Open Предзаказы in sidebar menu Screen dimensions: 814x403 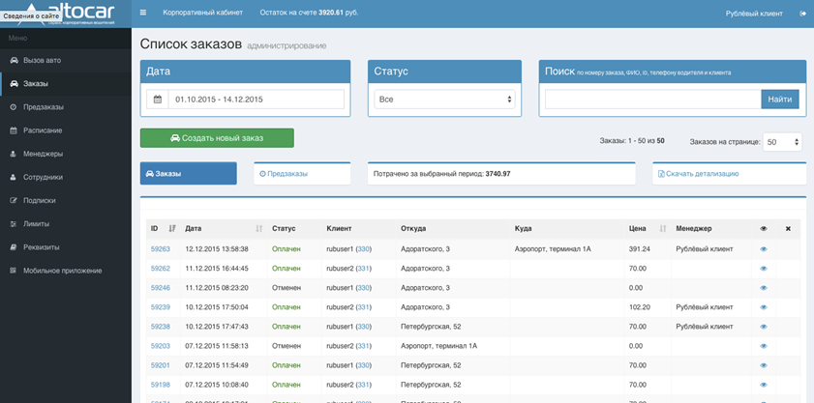point(66,107)
